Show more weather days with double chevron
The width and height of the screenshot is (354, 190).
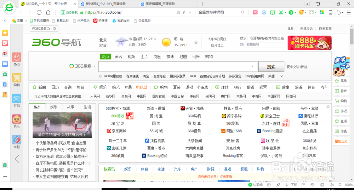pyautogui.click(x=196, y=43)
